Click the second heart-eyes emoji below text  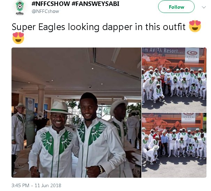pyautogui.click(x=18, y=38)
